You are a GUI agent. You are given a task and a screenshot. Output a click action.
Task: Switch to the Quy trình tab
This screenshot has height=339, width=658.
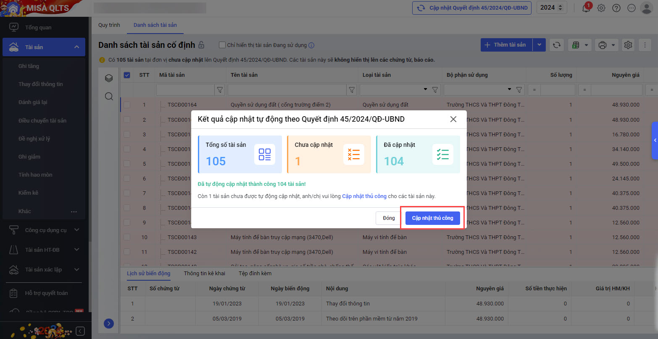[109, 25]
